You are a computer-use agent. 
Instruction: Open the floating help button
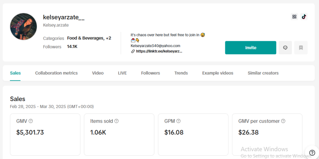(x=312, y=153)
